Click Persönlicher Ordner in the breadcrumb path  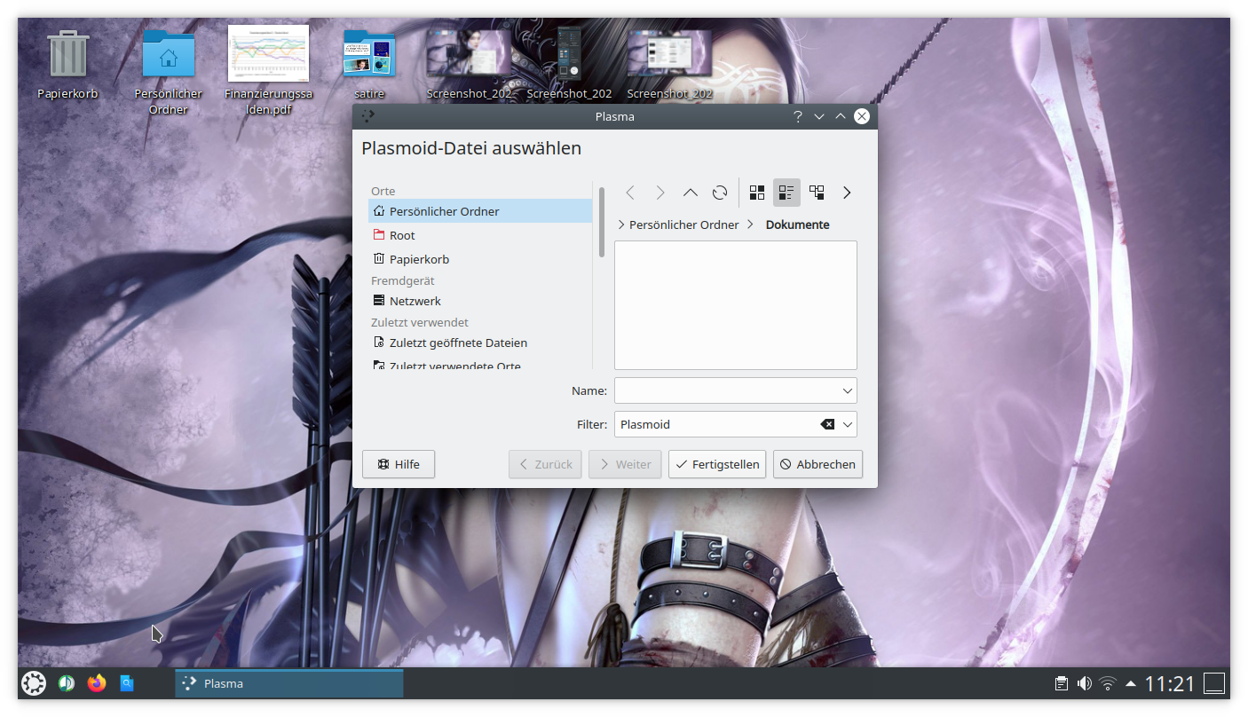(x=683, y=225)
